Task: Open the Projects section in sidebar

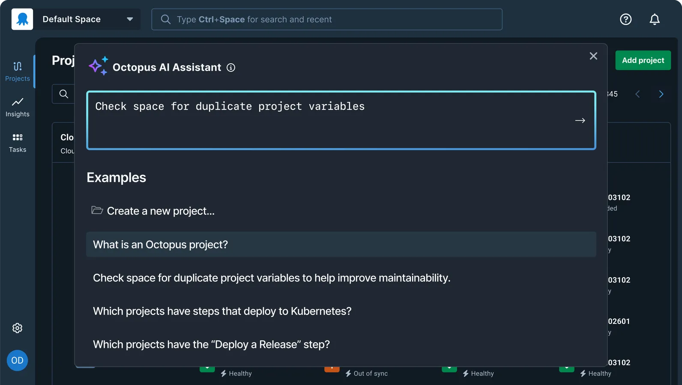Action: (18, 71)
